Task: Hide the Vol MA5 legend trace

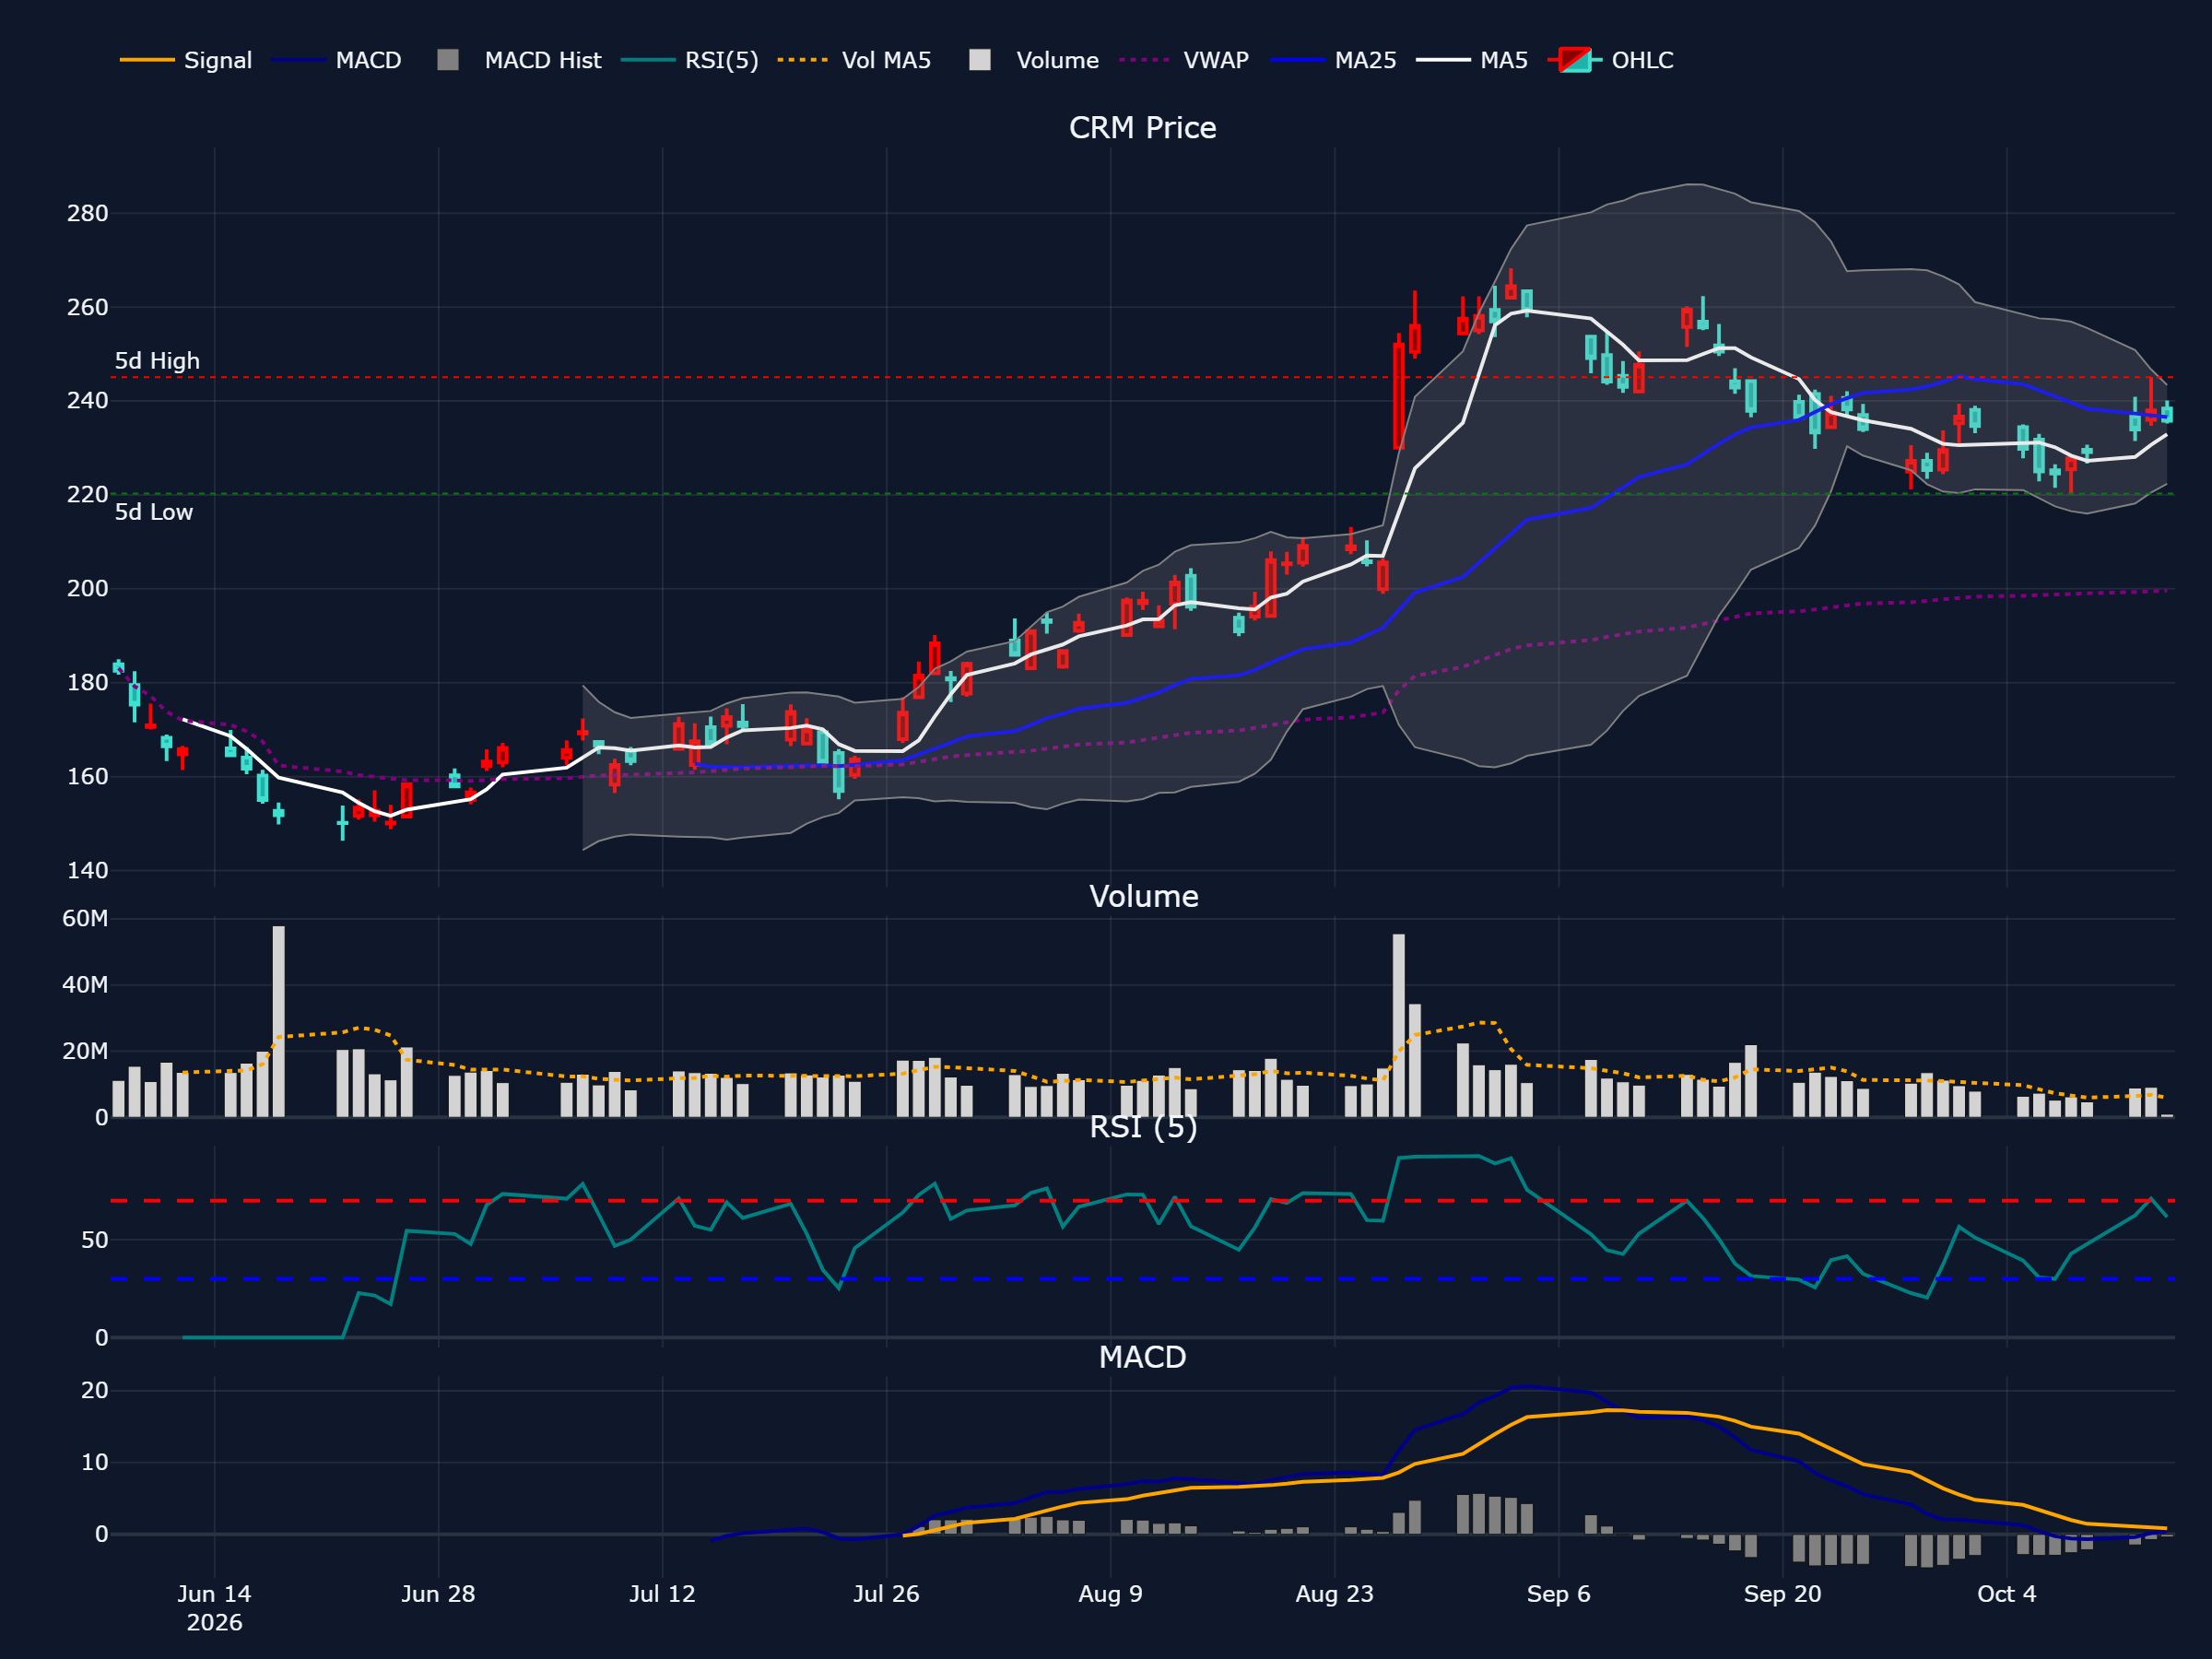Action: pyautogui.click(x=854, y=60)
